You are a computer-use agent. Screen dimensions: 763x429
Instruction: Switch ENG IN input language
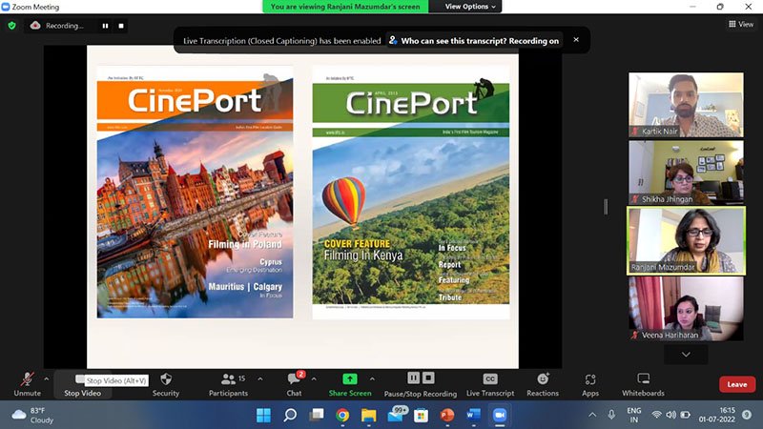pyautogui.click(x=634, y=415)
